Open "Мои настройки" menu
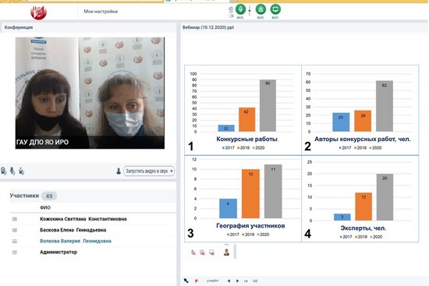This screenshot has width=429, height=286. [101, 12]
